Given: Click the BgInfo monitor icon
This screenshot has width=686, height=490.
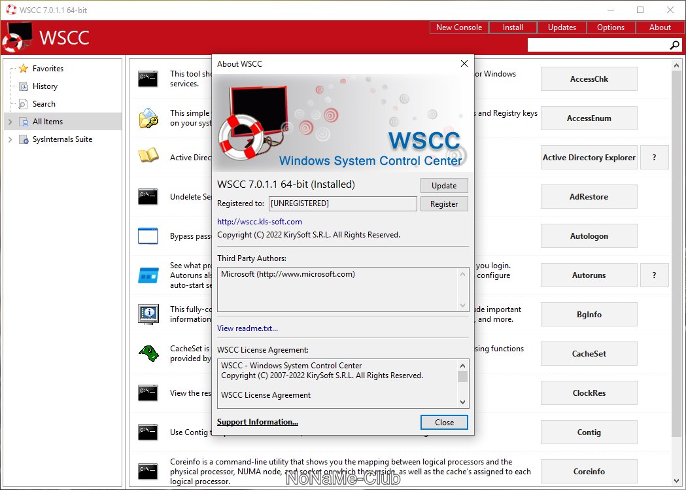Looking at the screenshot, I should point(148,314).
